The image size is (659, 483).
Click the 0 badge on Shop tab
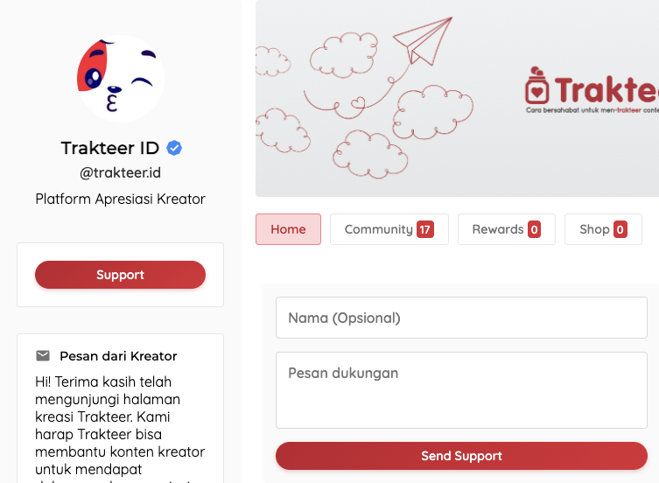pyautogui.click(x=620, y=229)
